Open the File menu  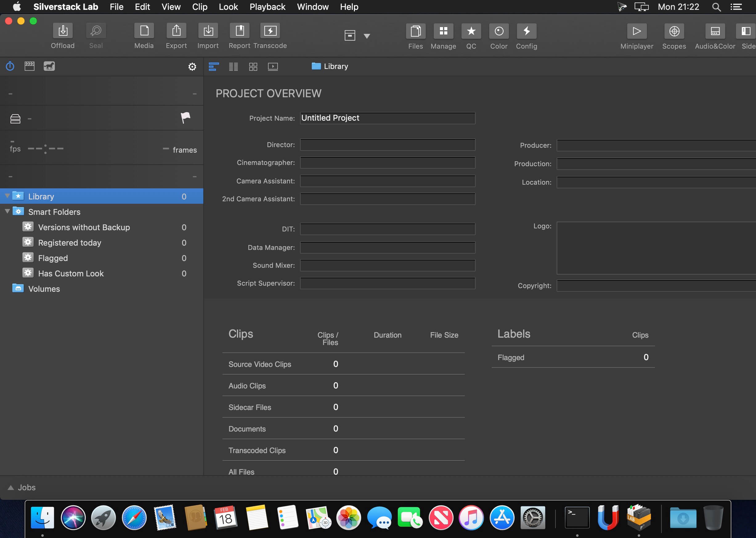coord(116,7)
